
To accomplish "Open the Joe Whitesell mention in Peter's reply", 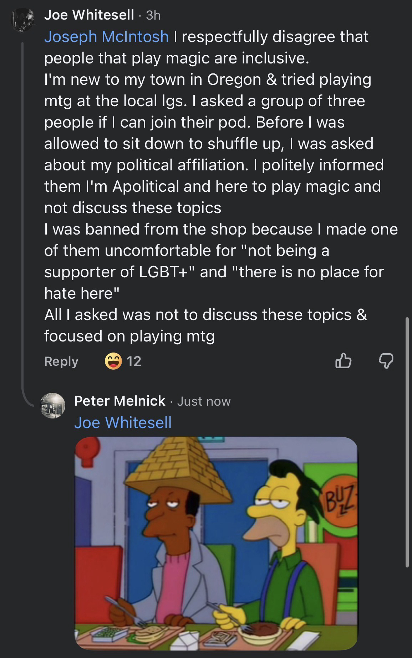I will point(123,423).
